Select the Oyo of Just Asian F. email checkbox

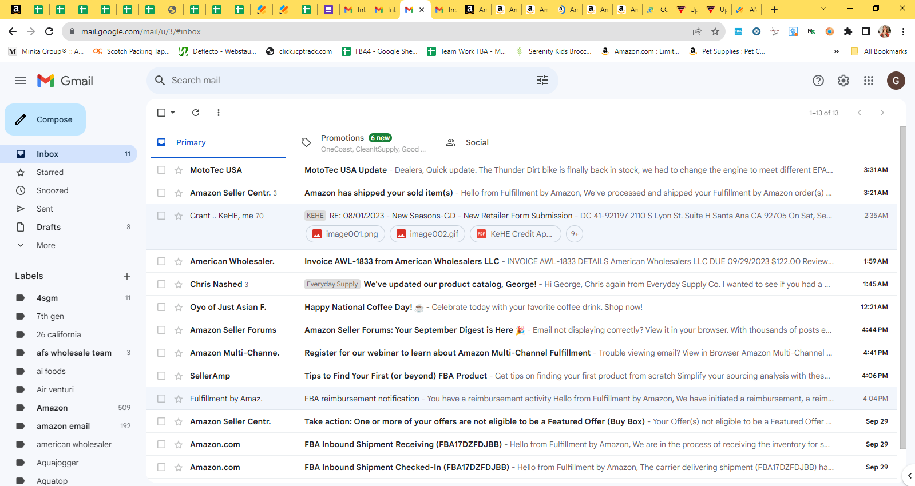161,307
